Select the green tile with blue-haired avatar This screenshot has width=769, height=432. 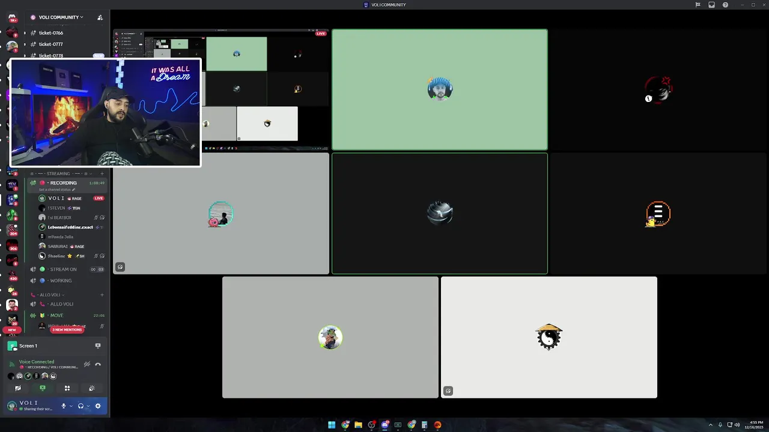pos(440,89)
